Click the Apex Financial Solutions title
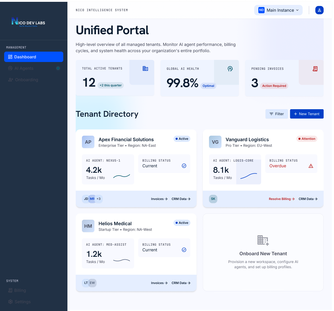Viewport: 334px width, 311px height. pos(126,140)
